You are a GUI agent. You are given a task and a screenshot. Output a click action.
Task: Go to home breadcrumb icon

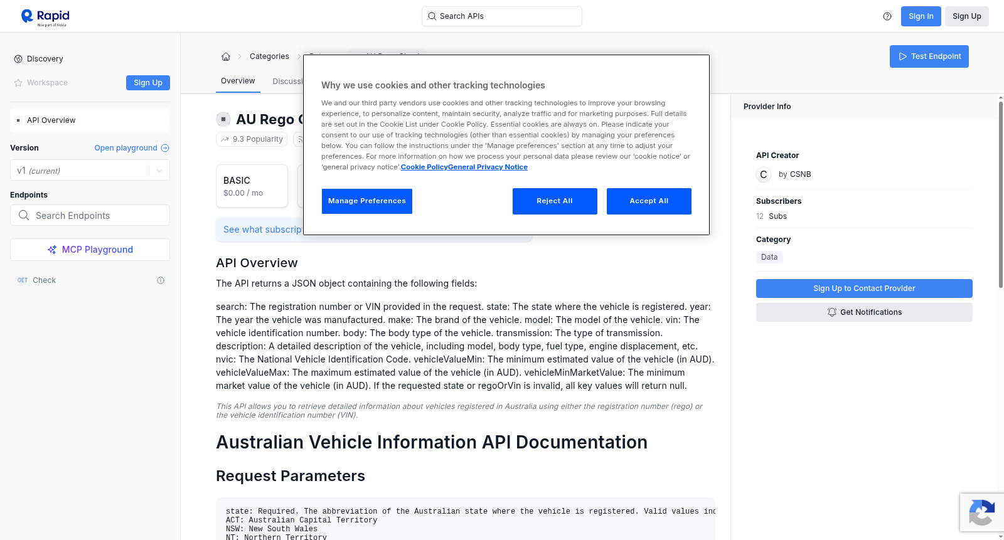coord(226,56)
